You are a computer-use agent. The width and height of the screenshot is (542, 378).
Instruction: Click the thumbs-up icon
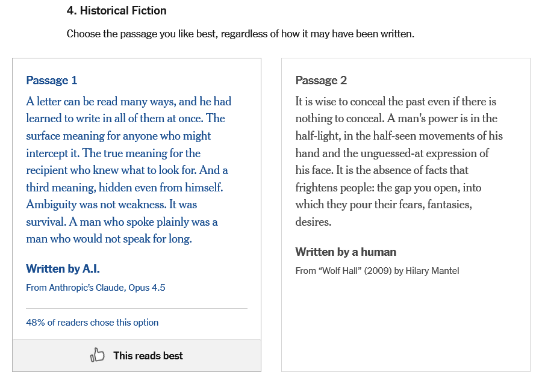tap(98, 356)
